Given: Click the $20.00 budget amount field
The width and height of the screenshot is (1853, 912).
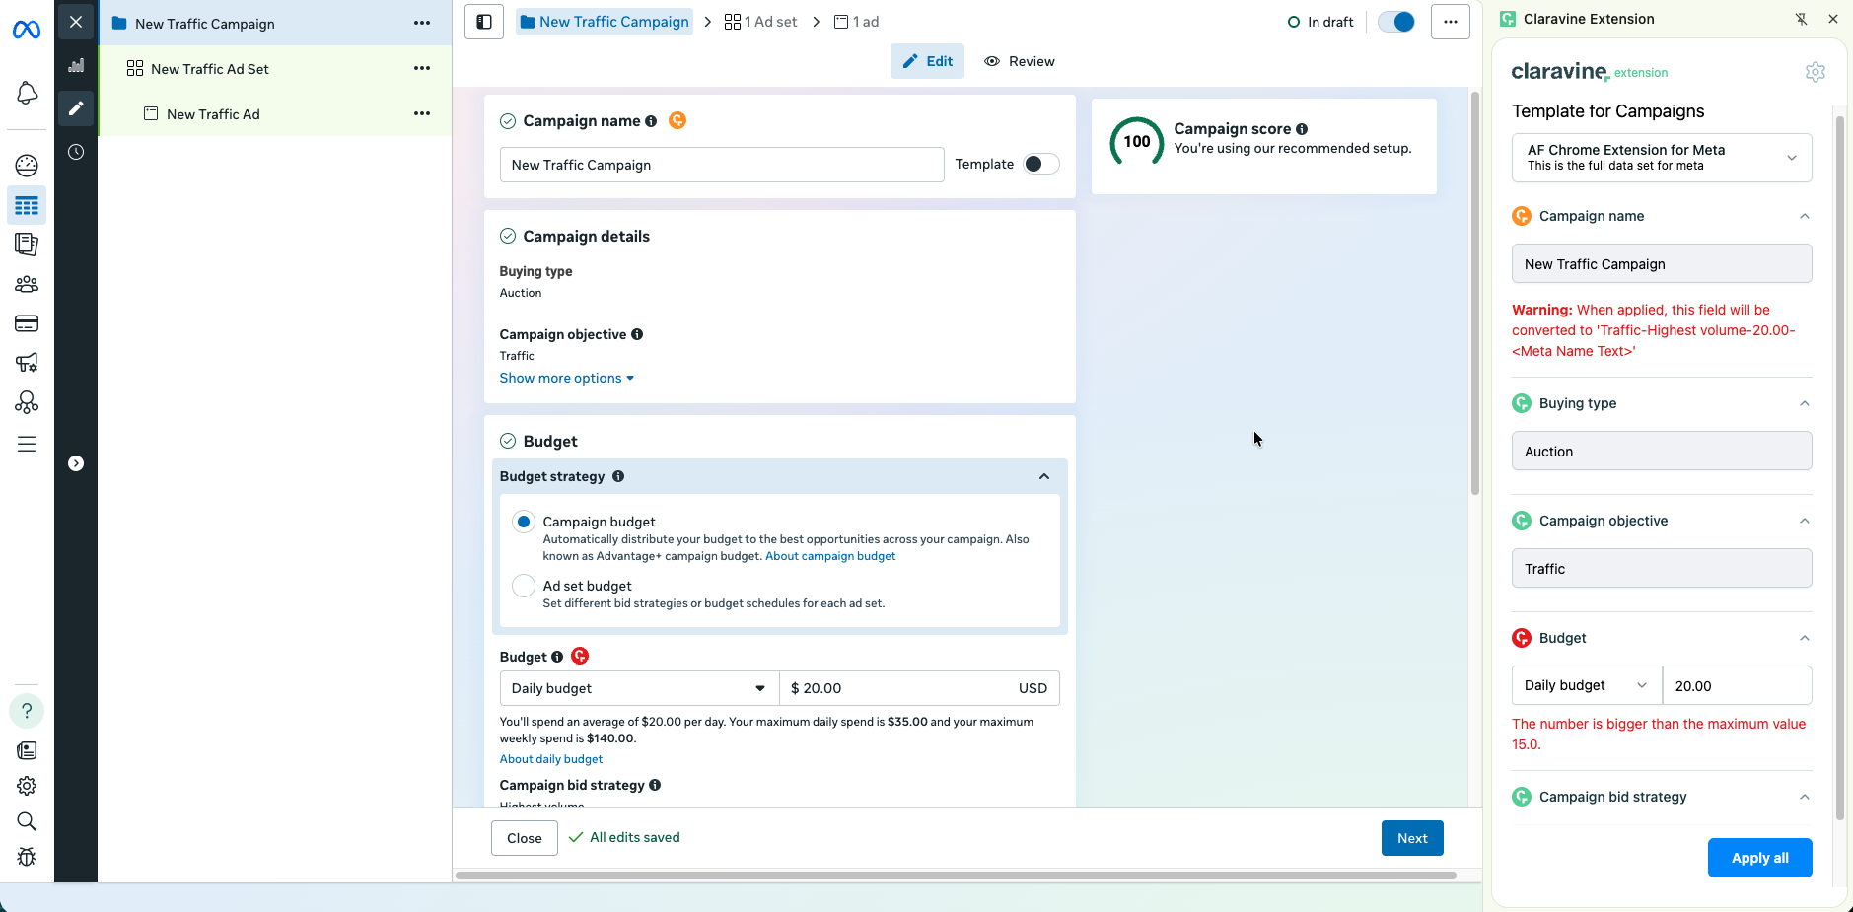Looking at the screenshot, I should [920, 688].
